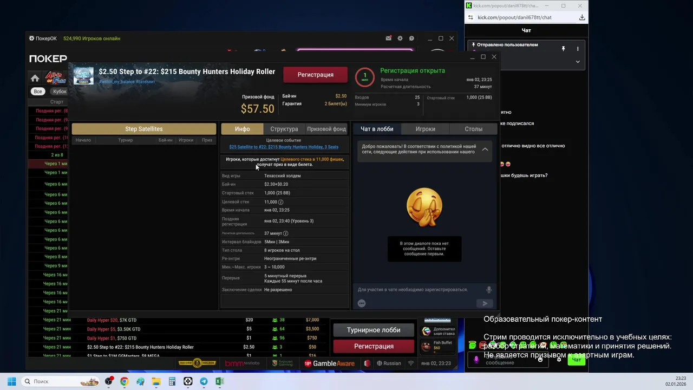The height and width of the screenshot is (390, 693).
Task: Open Google Chrome from the taskbar
Action: (x=124, y=381)
